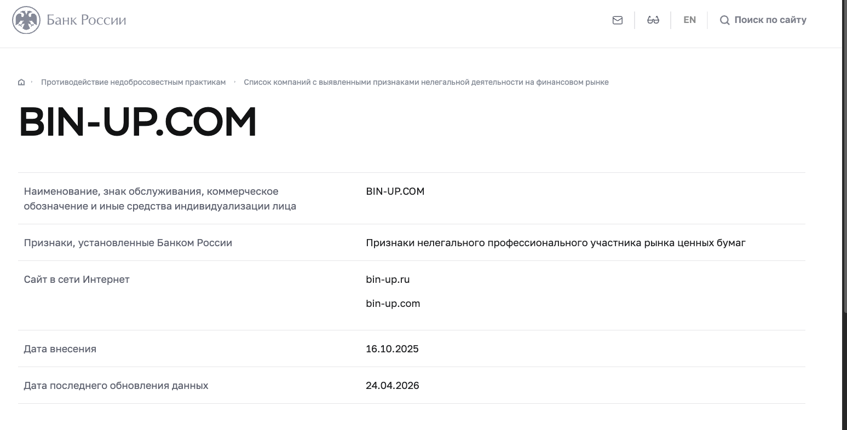Viewport: 847px width, 430px height.
Task: Click the vertical scrollbar on right edge
Action: coord(844,215)
